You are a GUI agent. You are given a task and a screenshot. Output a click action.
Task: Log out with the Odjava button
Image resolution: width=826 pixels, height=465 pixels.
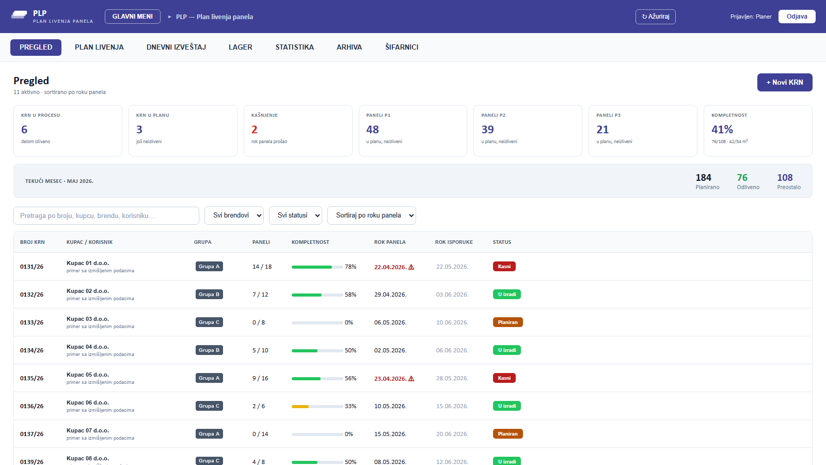797,17
